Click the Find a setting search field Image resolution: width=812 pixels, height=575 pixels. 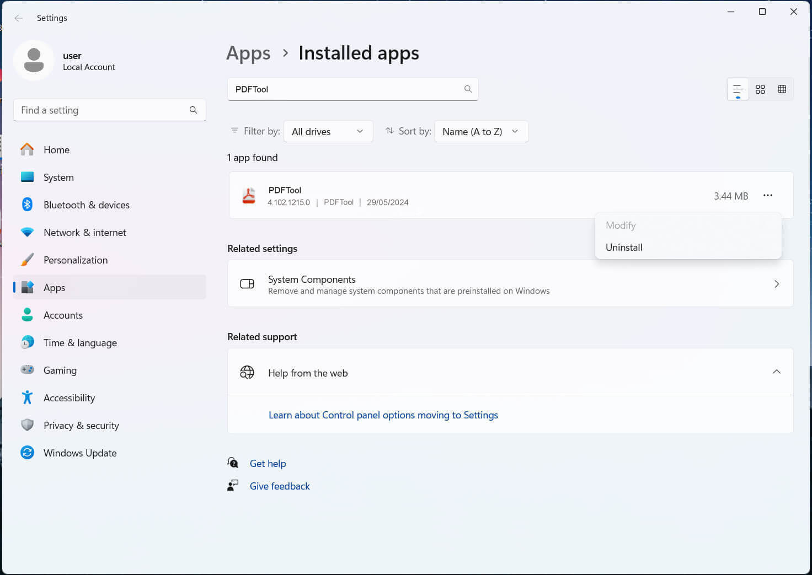pyautogui.click(x=110, y=110)
